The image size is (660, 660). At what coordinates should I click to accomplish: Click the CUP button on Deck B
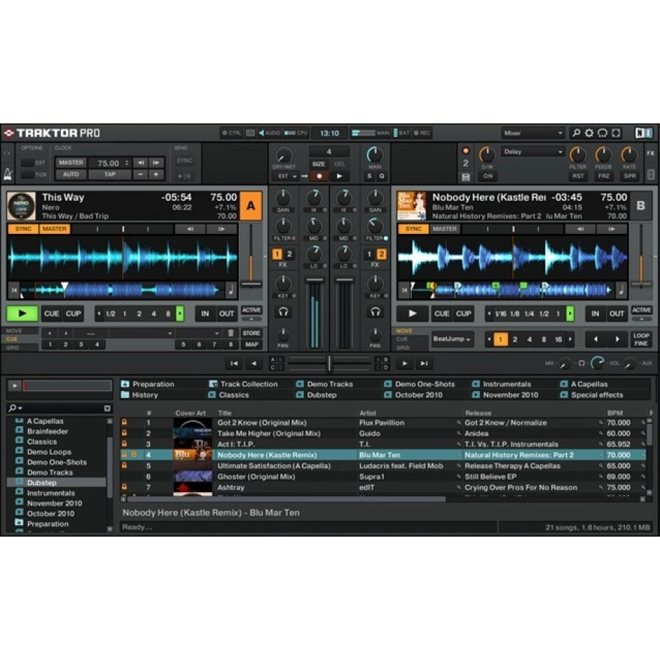(463, 313)
